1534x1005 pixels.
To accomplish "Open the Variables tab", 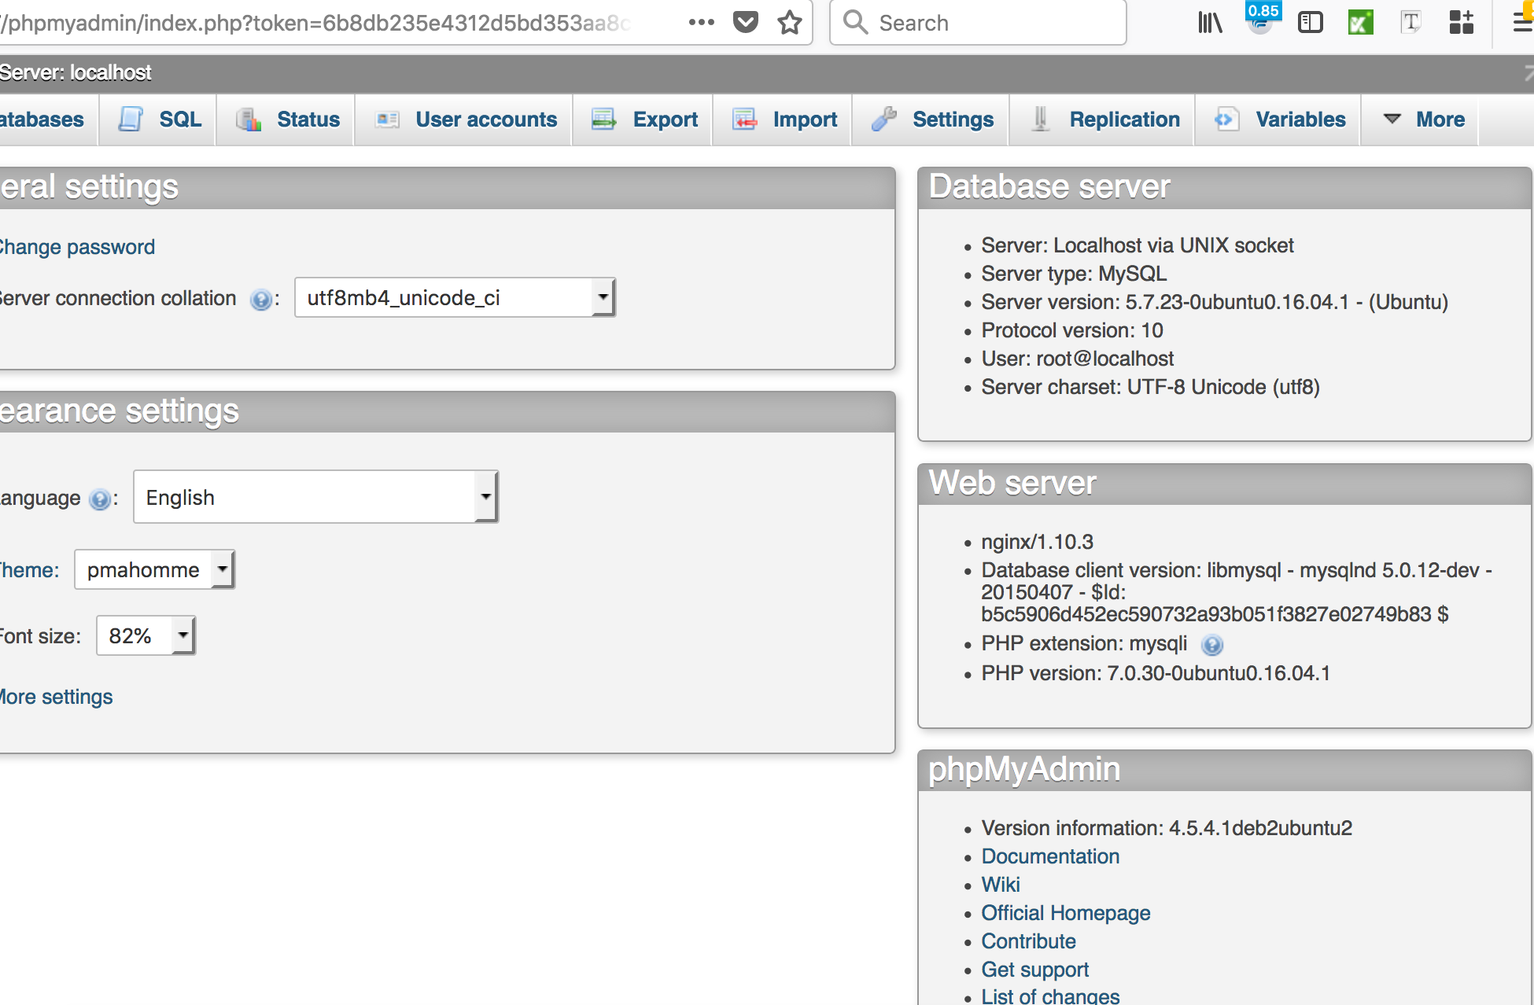I will point(1278,120).
